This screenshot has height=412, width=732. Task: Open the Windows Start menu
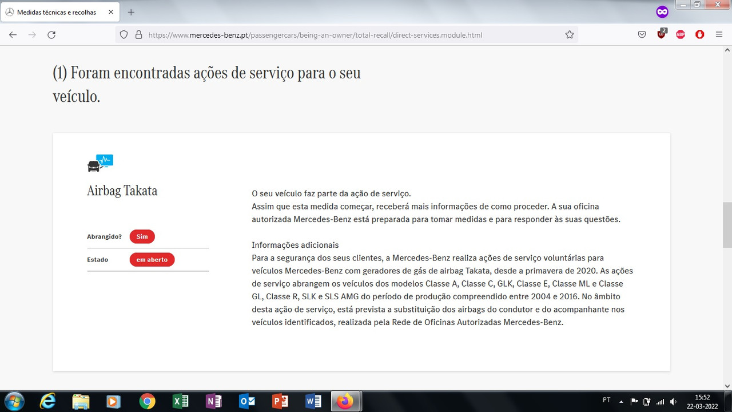coord(14,401)
